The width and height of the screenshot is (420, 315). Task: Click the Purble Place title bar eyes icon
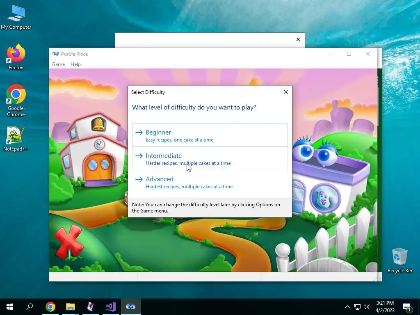56,54
